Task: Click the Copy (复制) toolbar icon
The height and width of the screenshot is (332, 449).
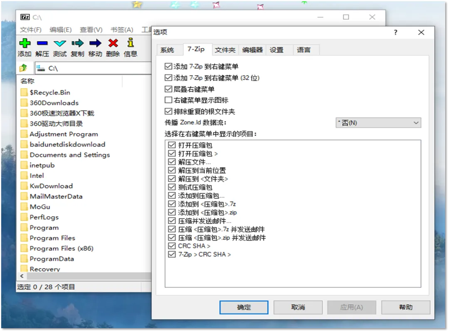Action: [77, 43]
